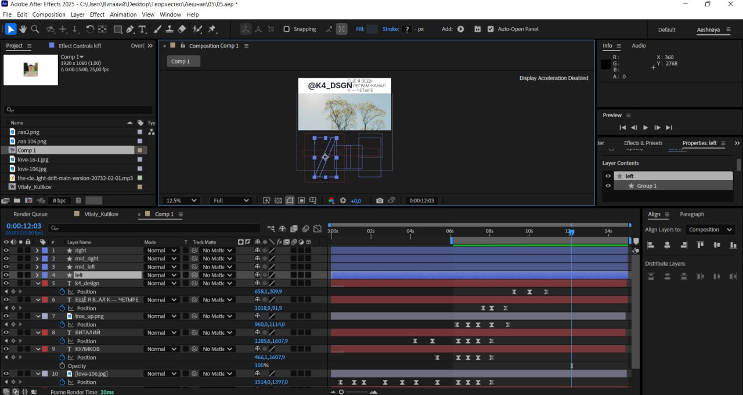Click the 8 bpc color depth button
The height and width of the screenshot is (395, 743).
tap(59, 201)
